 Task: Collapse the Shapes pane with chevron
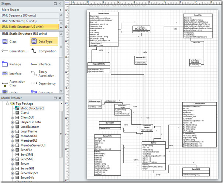[60, 4]
